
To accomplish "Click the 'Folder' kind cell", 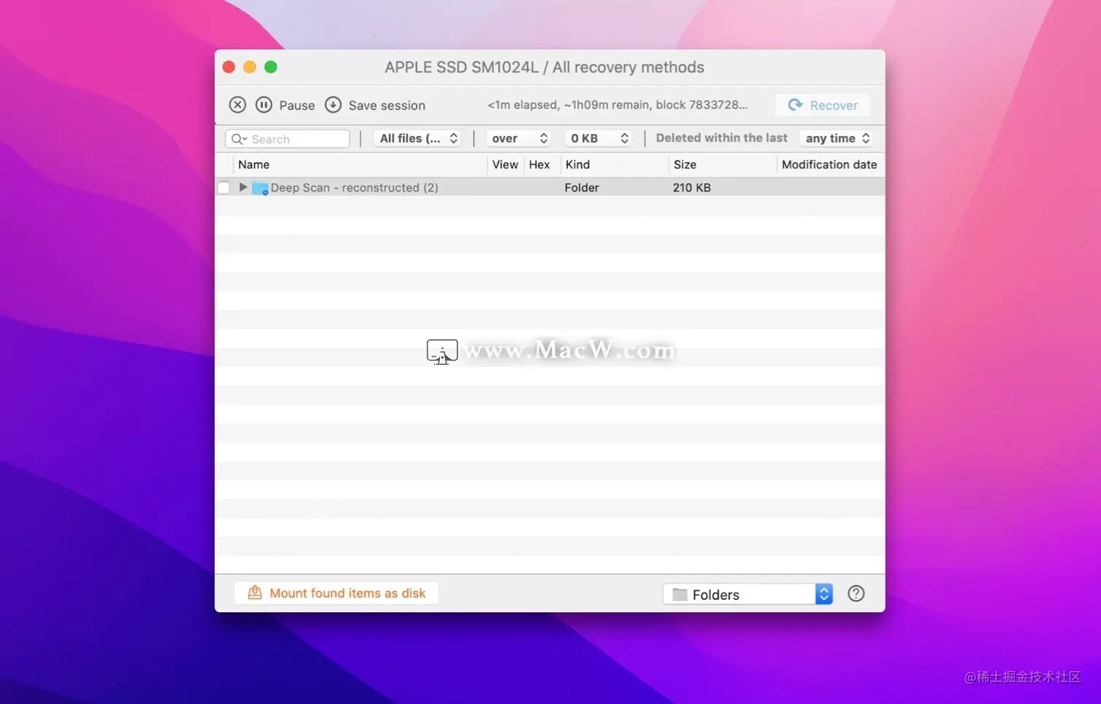I will [x=582, y=188].
